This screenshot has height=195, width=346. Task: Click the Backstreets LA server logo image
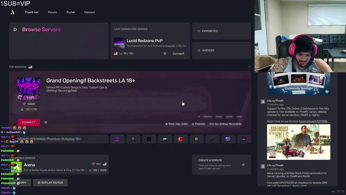coord(29,89)
